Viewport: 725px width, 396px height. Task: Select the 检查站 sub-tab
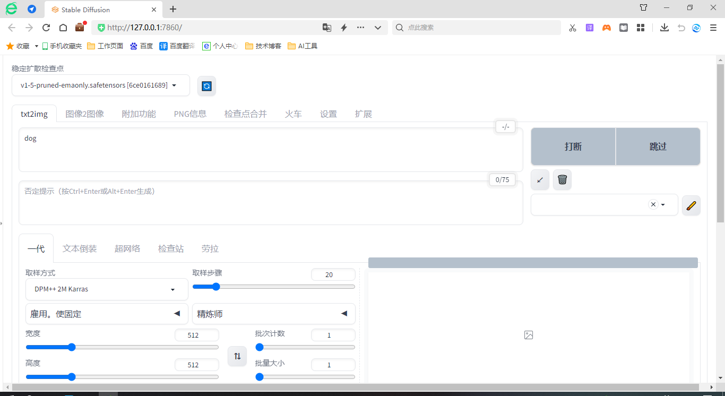[171, 248]
